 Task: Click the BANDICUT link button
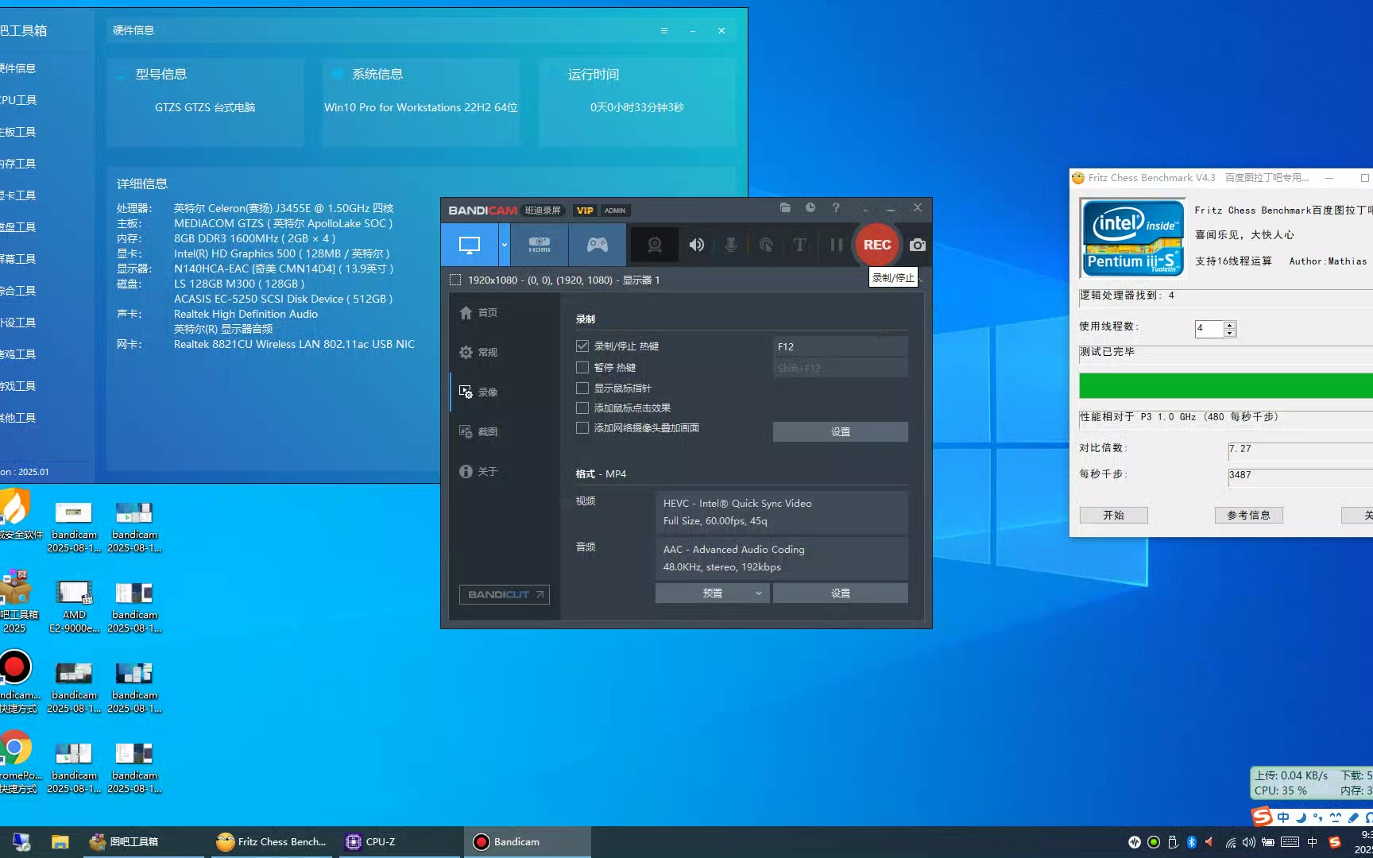(x=505, y=594)
